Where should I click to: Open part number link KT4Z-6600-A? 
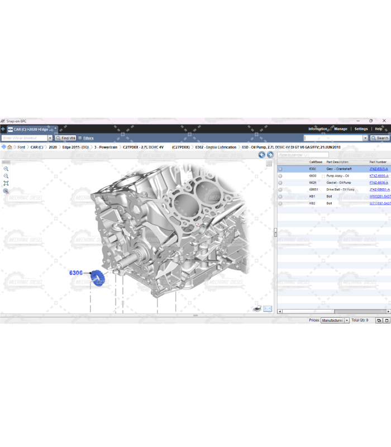(x=379, y=176)
